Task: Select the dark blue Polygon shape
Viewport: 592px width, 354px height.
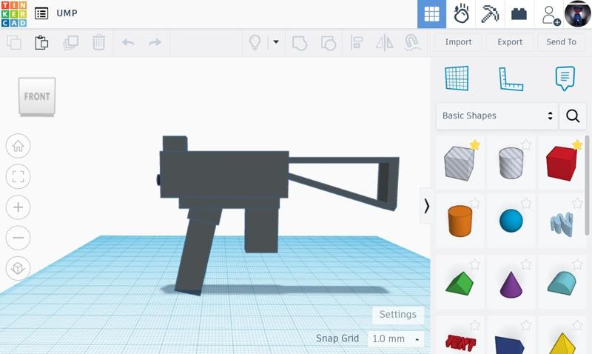Action: click(510, 344)
